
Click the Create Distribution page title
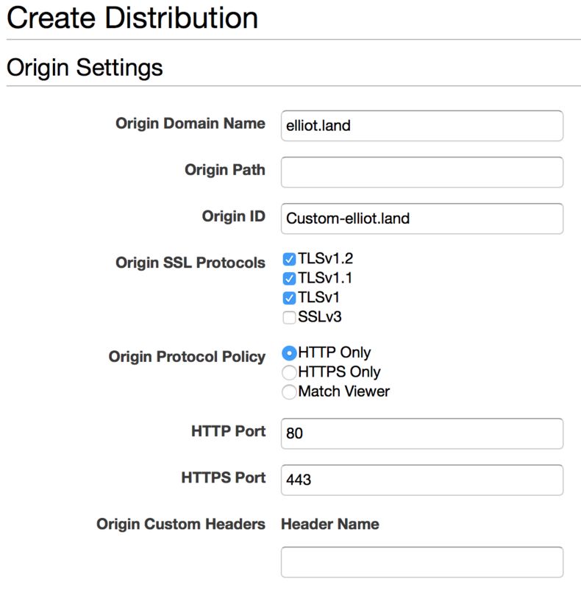[132, 18]
